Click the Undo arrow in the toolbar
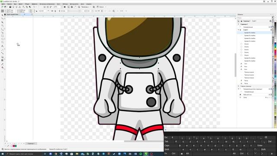 tap(34, 7)
